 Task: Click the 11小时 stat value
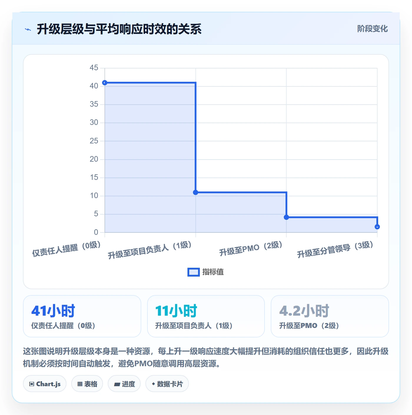click(x=176, y=311)
